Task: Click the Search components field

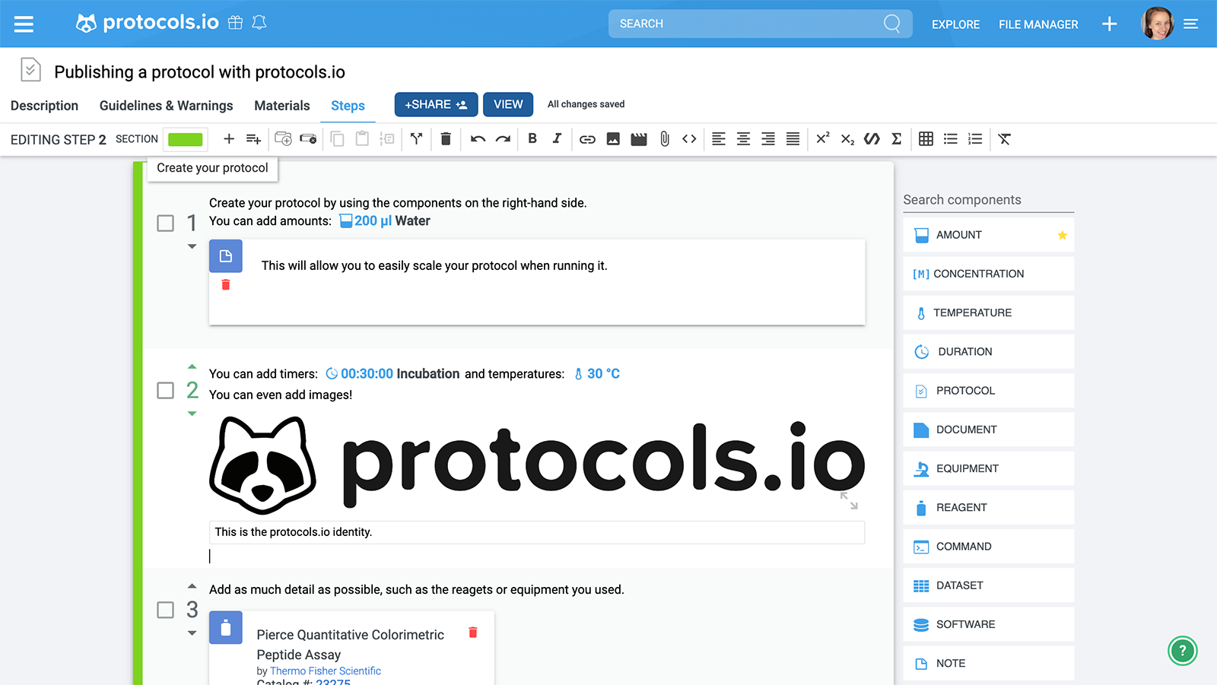Action: pyautogui.click(x=988, y=200)
